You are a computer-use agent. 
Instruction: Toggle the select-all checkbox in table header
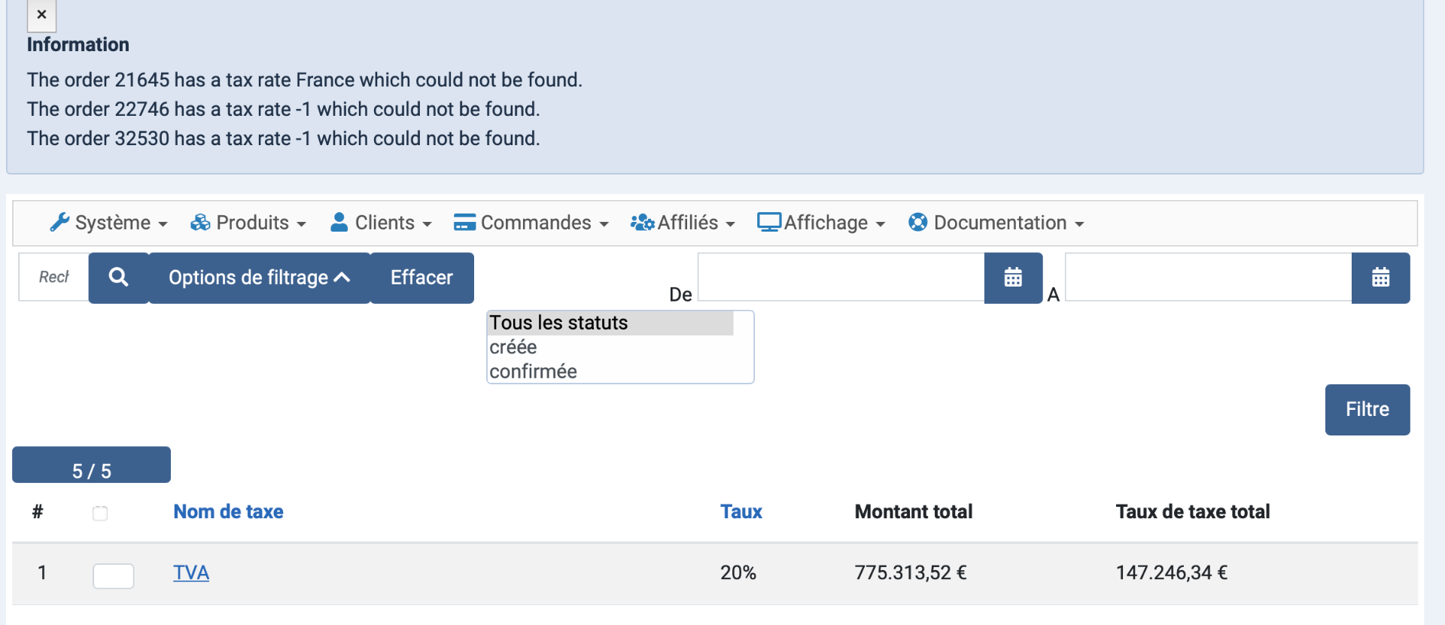100,514
